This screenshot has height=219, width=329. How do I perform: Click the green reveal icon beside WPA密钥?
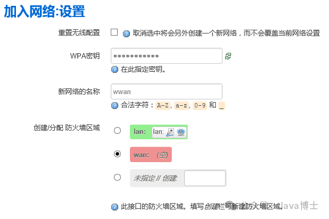pos(228,56)
